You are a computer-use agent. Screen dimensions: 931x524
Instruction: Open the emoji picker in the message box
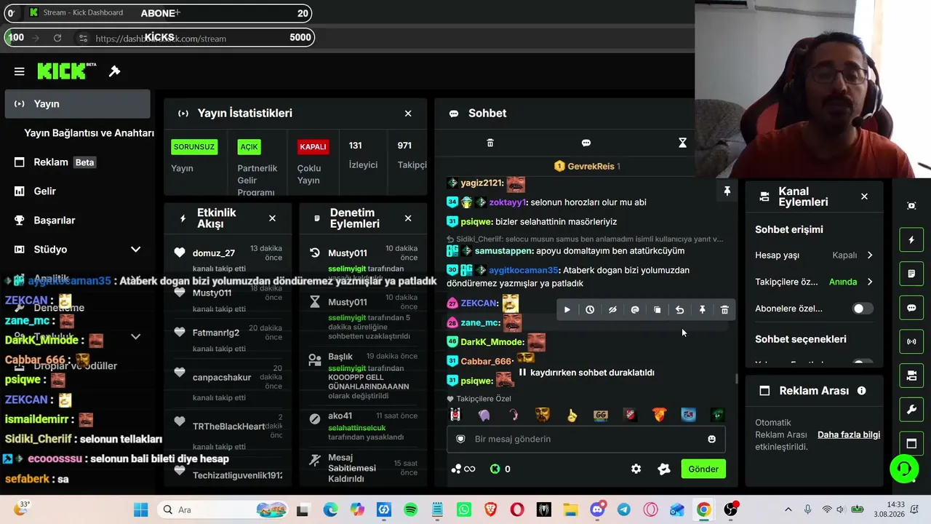[711, 439]
